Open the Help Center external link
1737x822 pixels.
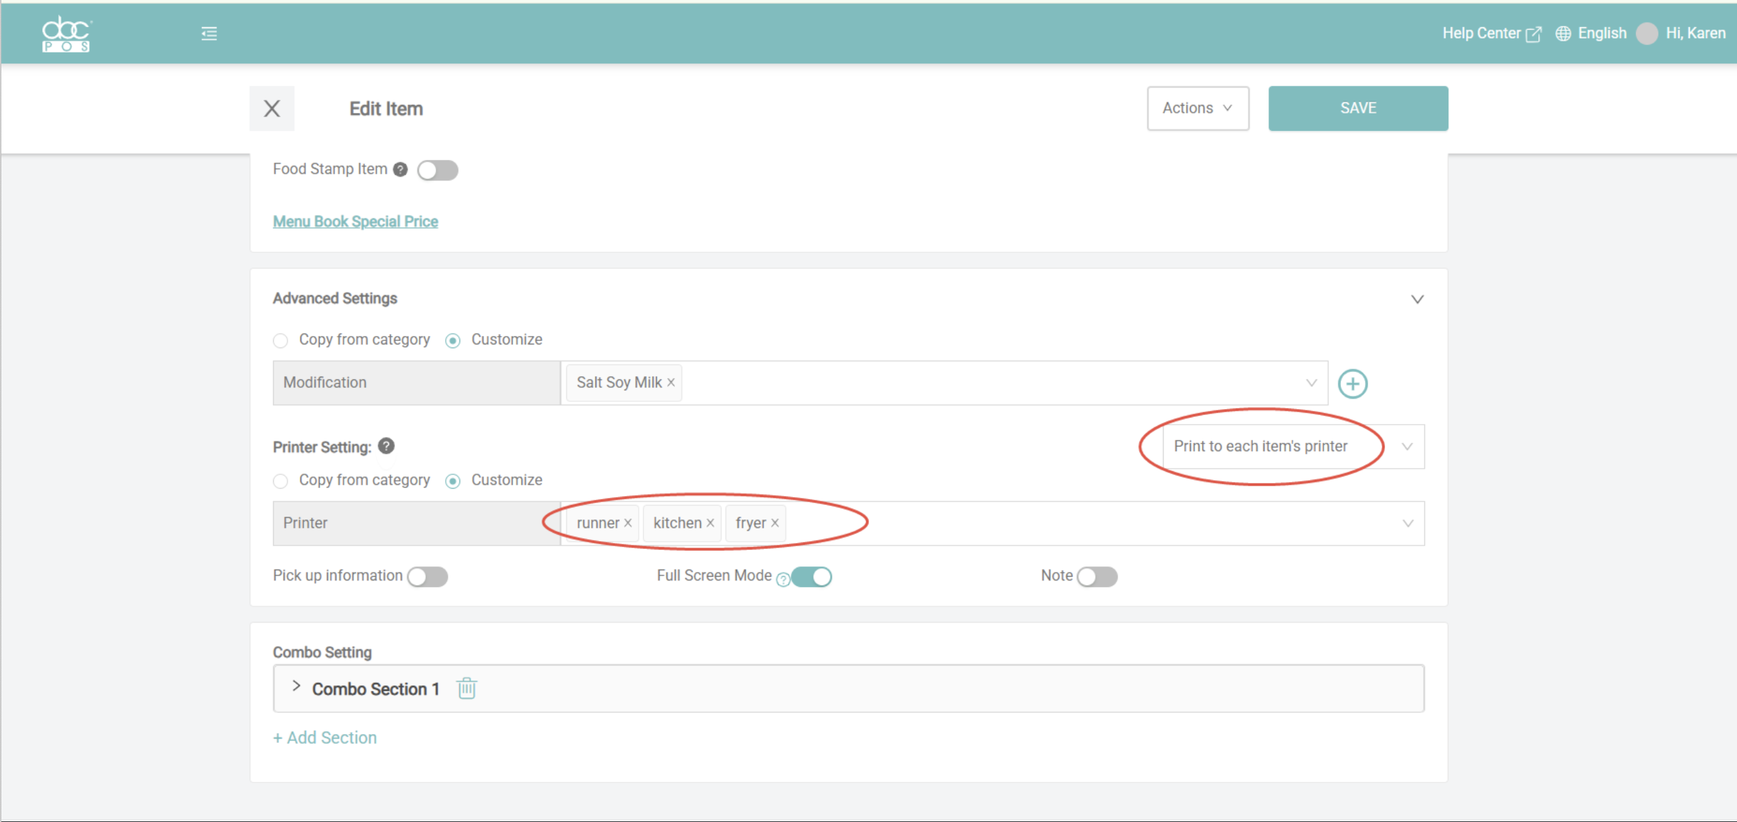coord(1491,33)
